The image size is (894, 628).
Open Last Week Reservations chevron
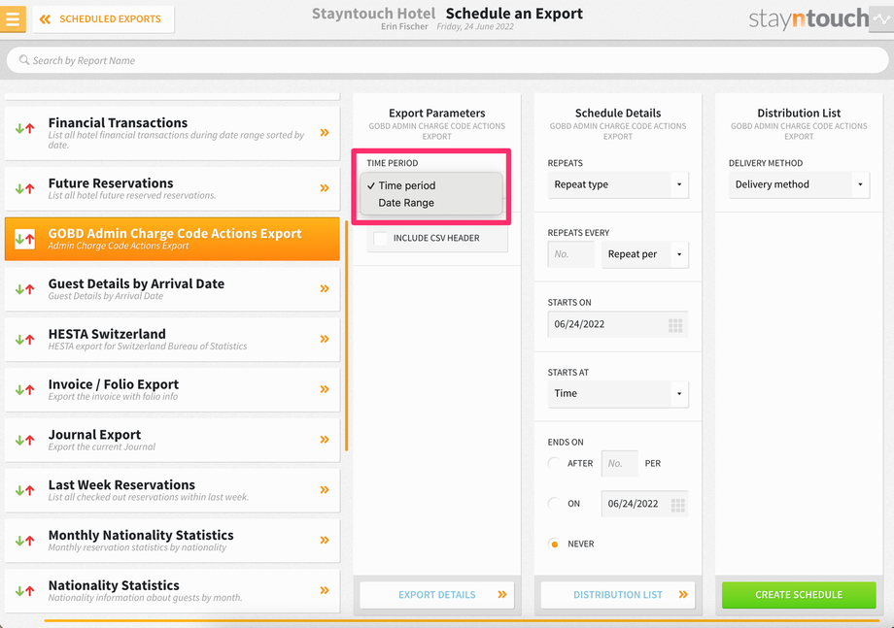325,489
